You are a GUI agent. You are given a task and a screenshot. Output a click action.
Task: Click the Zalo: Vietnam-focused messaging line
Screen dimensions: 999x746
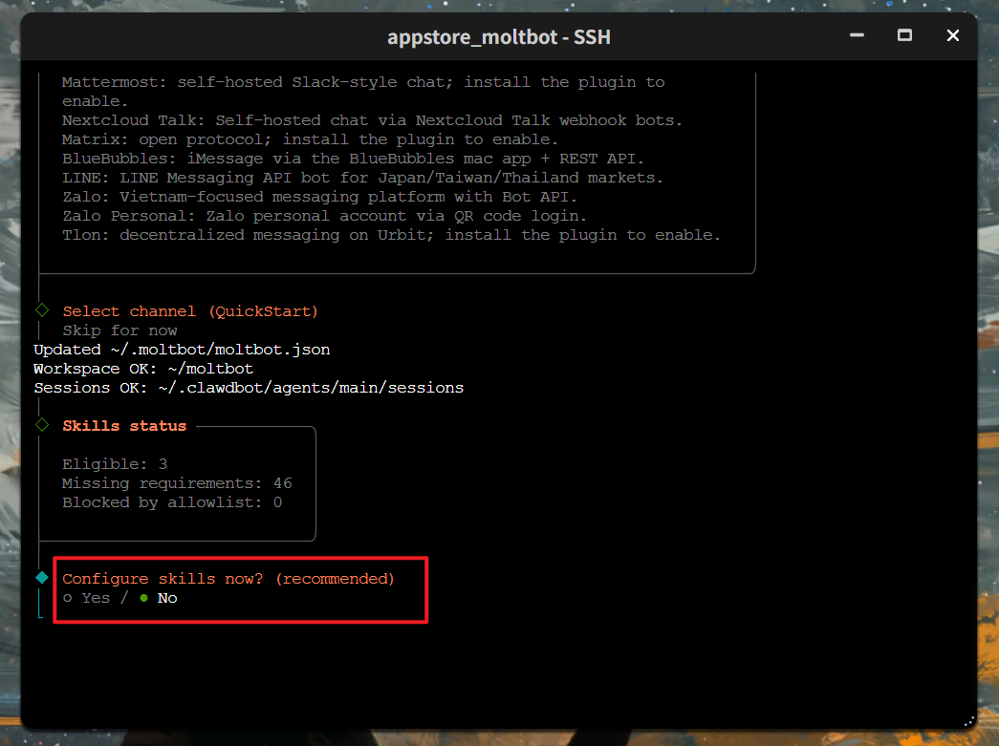click(320, 197)
